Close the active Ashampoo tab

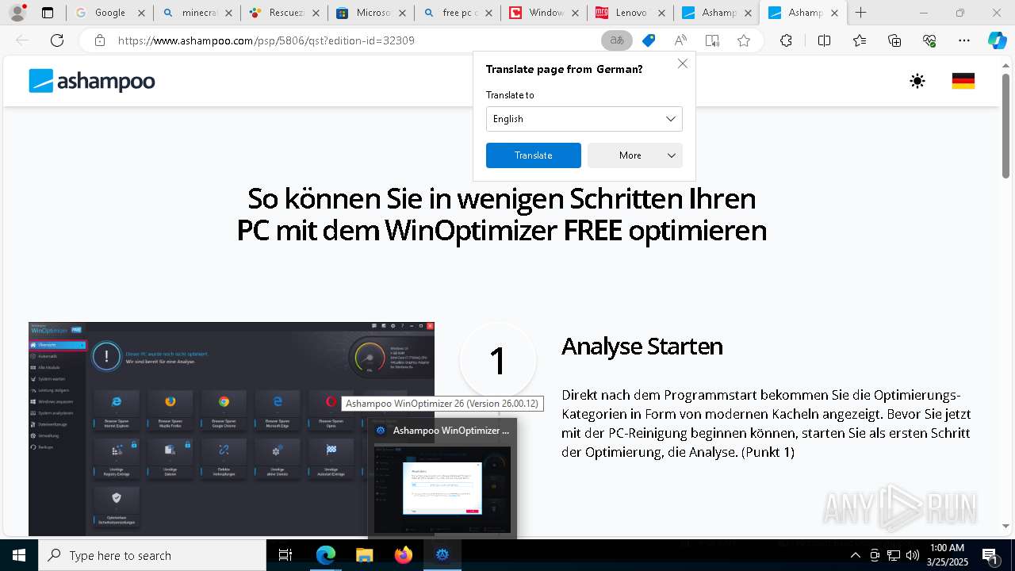[834, 13]
